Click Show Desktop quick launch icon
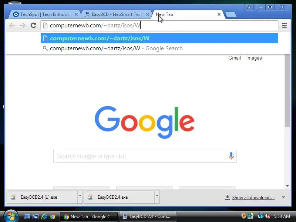296x222 pixels. click(x=27, y=216)
